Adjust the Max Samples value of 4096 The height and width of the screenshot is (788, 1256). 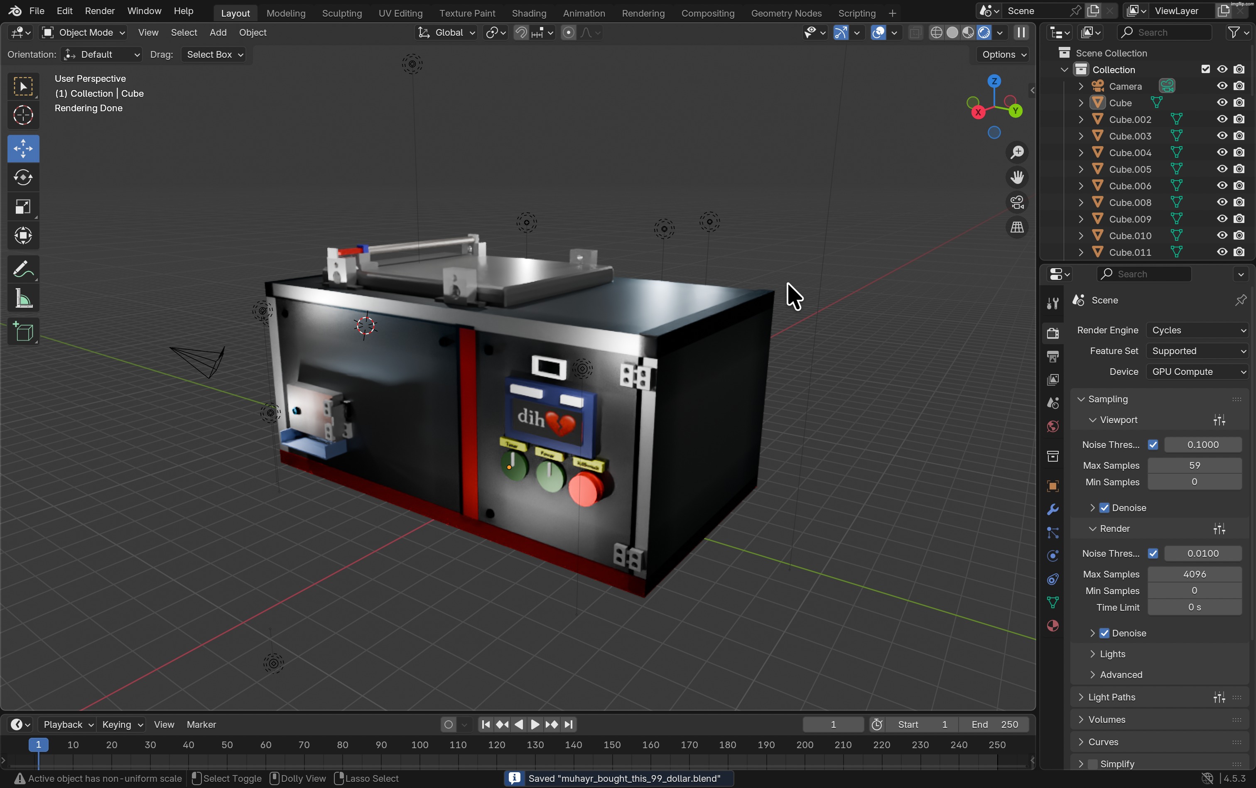coord(1195,574)
